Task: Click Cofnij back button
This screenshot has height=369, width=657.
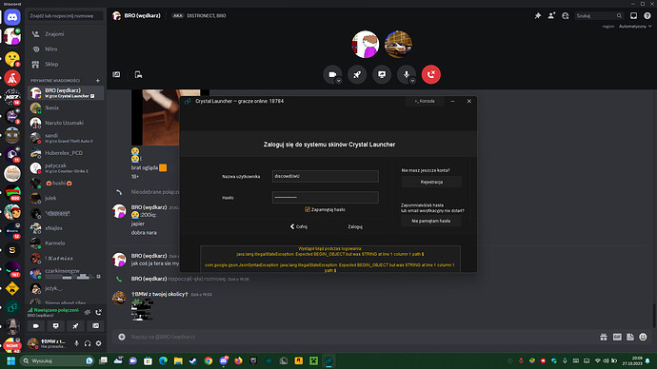Action: click(x=299, y=226)
